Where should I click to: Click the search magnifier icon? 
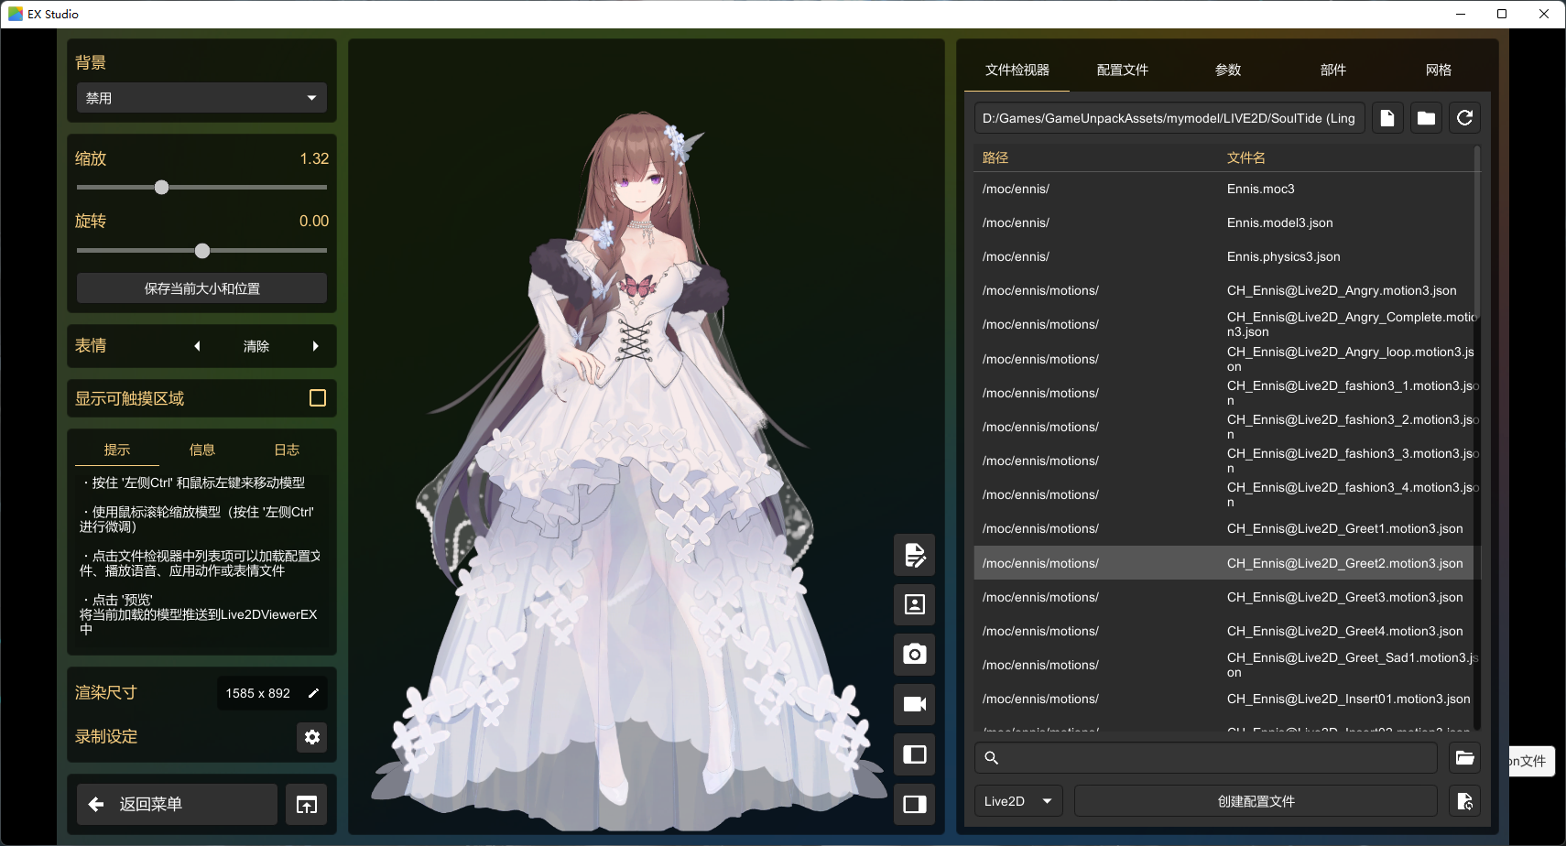coord(991,758)
